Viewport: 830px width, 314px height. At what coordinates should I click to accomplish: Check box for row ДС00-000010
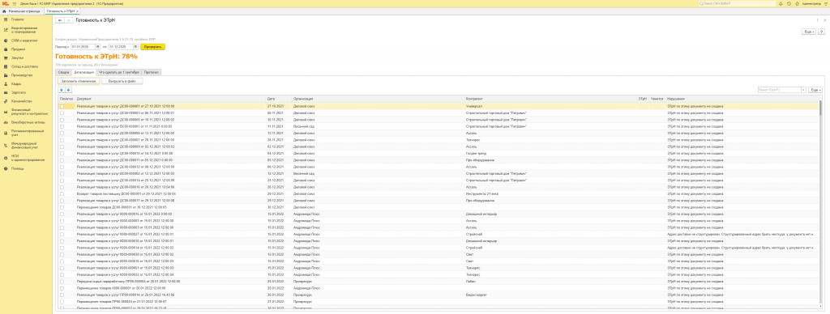point(62,153)
